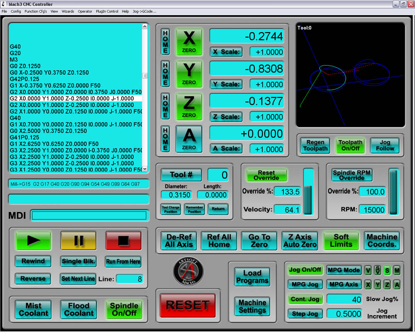Click the Slow Jog% value field

344,299
